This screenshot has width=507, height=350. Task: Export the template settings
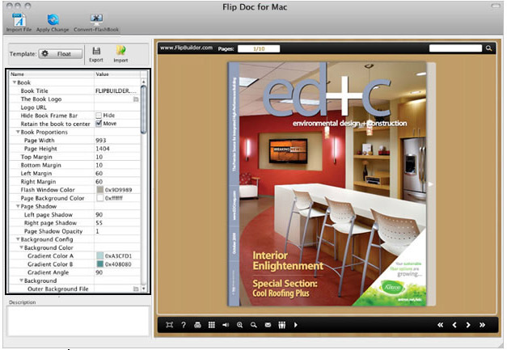(96, 54)
